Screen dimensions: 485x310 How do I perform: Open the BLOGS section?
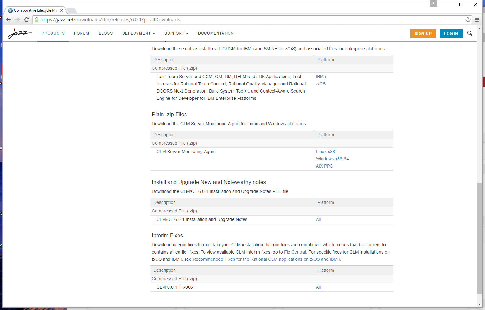tap(106, 33)
